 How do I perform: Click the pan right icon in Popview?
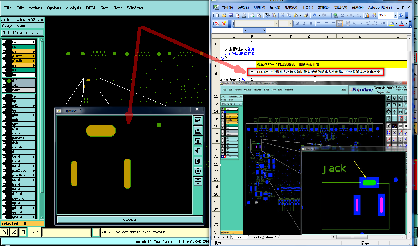point(198,161)
